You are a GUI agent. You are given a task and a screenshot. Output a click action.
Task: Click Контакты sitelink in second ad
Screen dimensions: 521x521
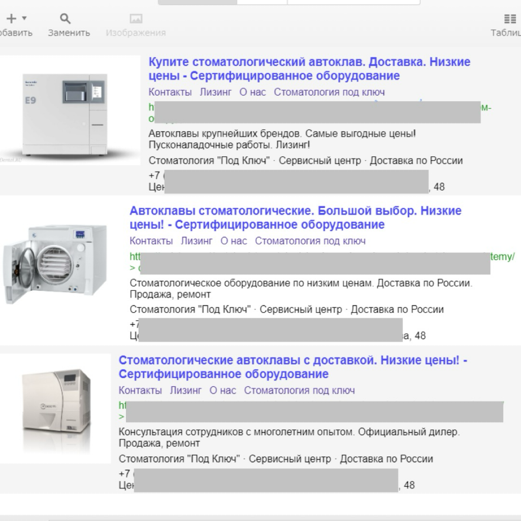pos(151,241)
